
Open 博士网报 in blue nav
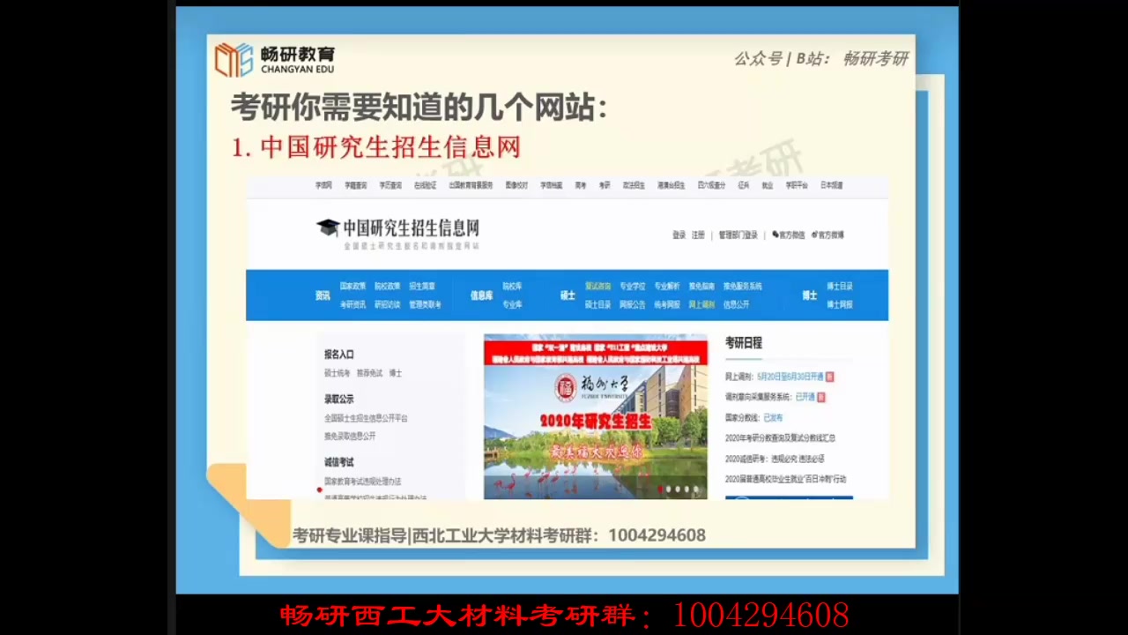[x=840, y=304]
